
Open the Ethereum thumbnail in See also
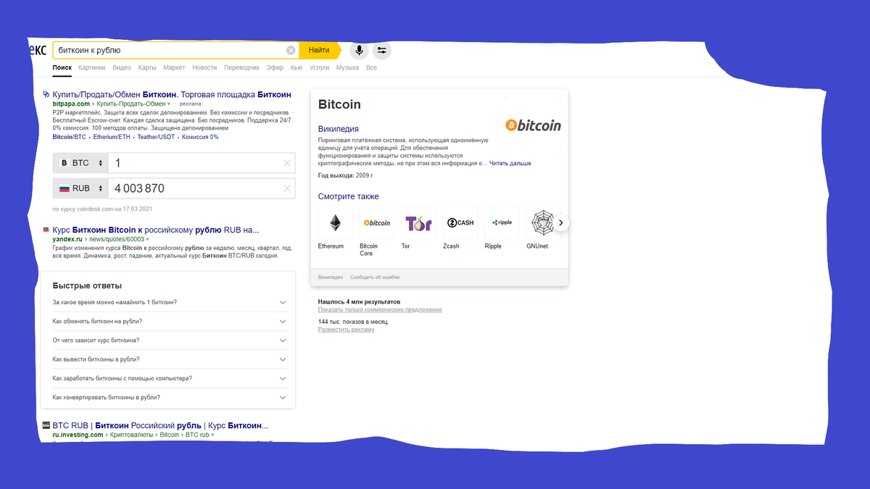click(x=335, y=222)
